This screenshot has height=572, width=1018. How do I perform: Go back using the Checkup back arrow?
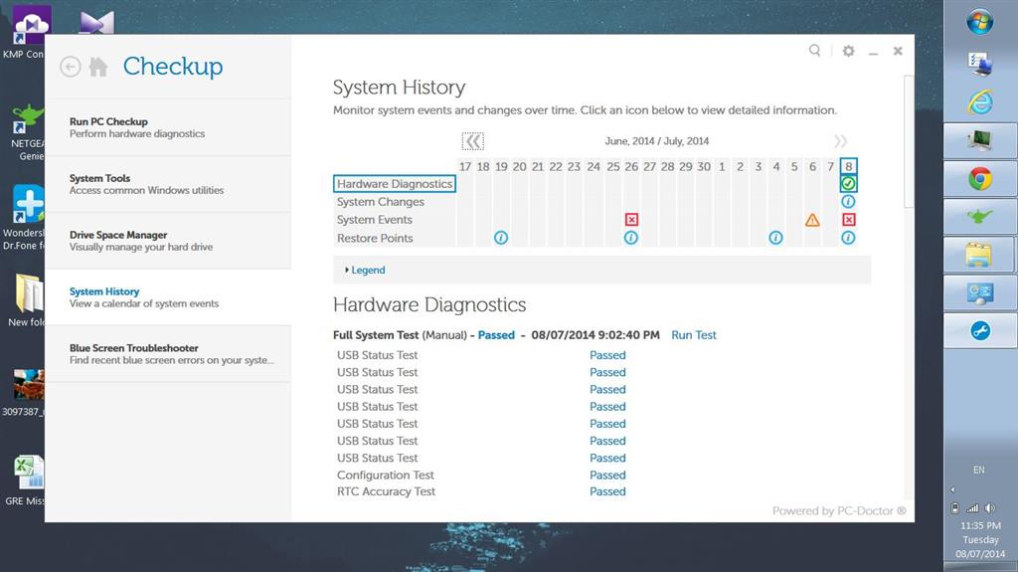coord(71,67)
